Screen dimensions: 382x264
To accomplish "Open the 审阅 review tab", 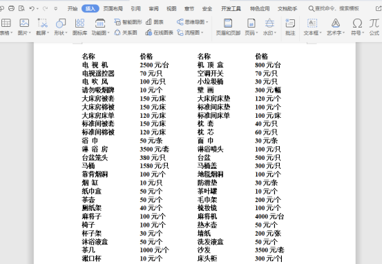I will coord(154,9).
